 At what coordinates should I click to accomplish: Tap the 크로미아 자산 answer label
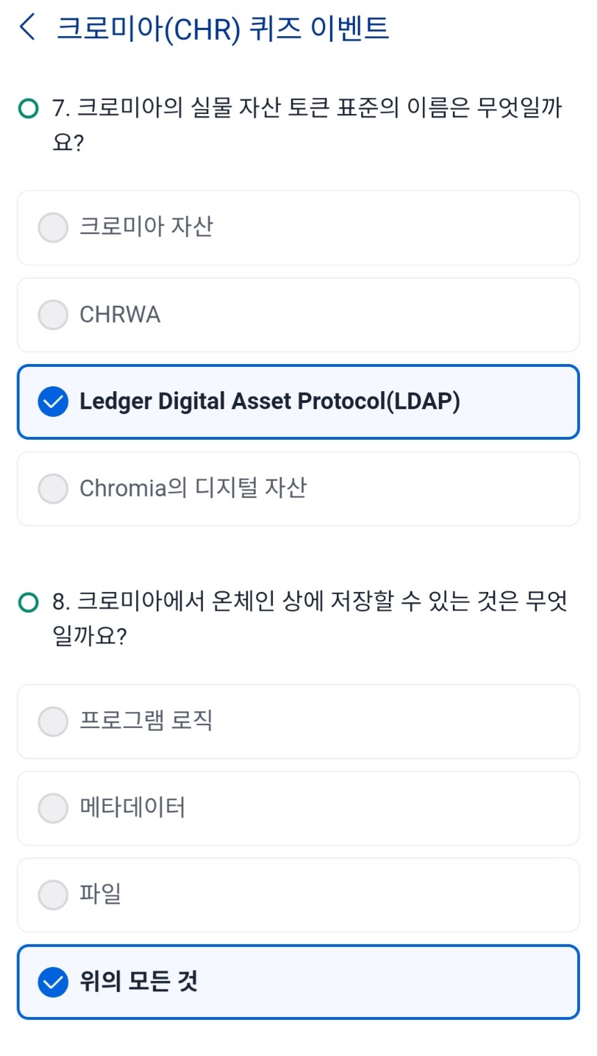pyautogui.click(x=147, y=227)
